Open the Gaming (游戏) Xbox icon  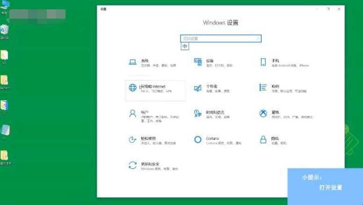263,114
